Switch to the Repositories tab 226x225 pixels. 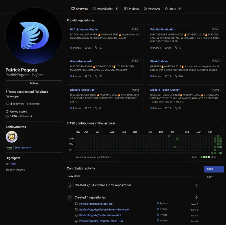point(106,9)
